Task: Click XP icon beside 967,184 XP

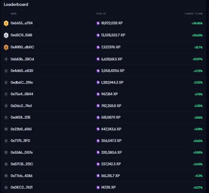Action: tap(98, 94)
